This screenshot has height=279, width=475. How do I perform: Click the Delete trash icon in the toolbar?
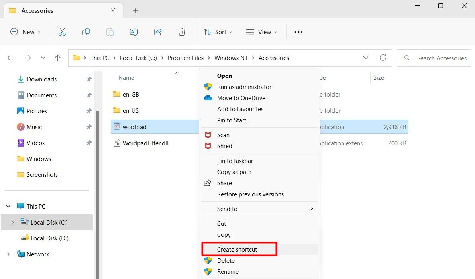tap(181, 32)
